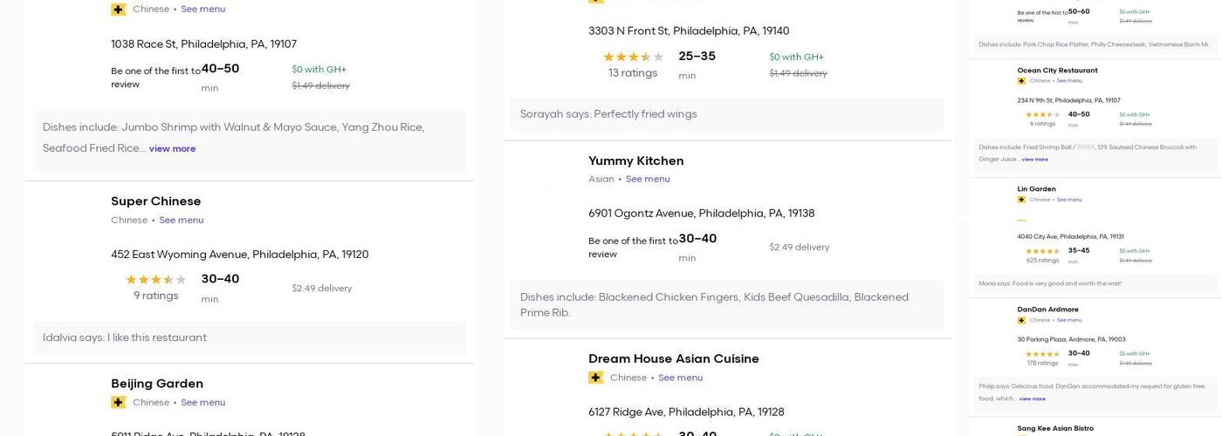The image size is (1222, 436).
Task: Click Super Chinese's star rating
Action: click(155, 280)
